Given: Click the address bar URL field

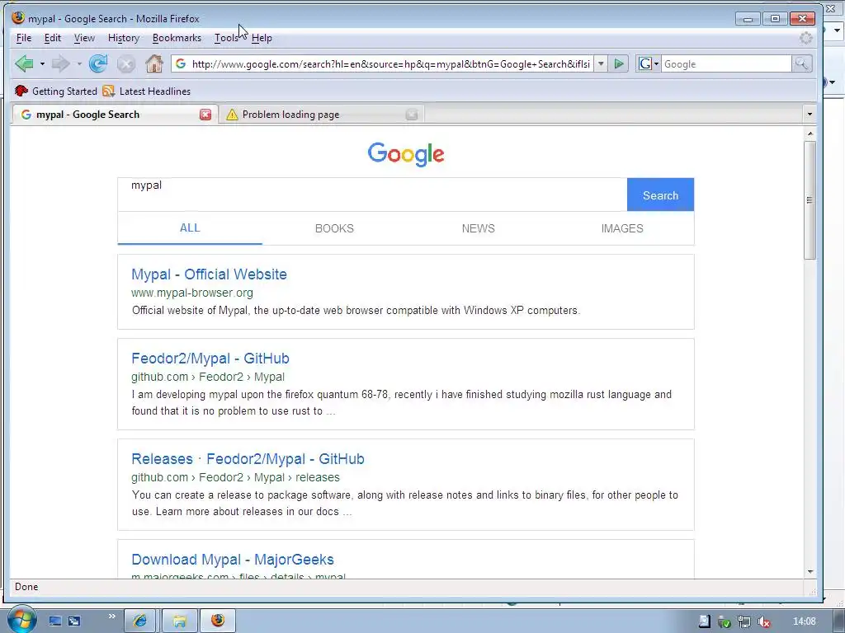Looking at the screenshot, I should [x=390, y=64].
